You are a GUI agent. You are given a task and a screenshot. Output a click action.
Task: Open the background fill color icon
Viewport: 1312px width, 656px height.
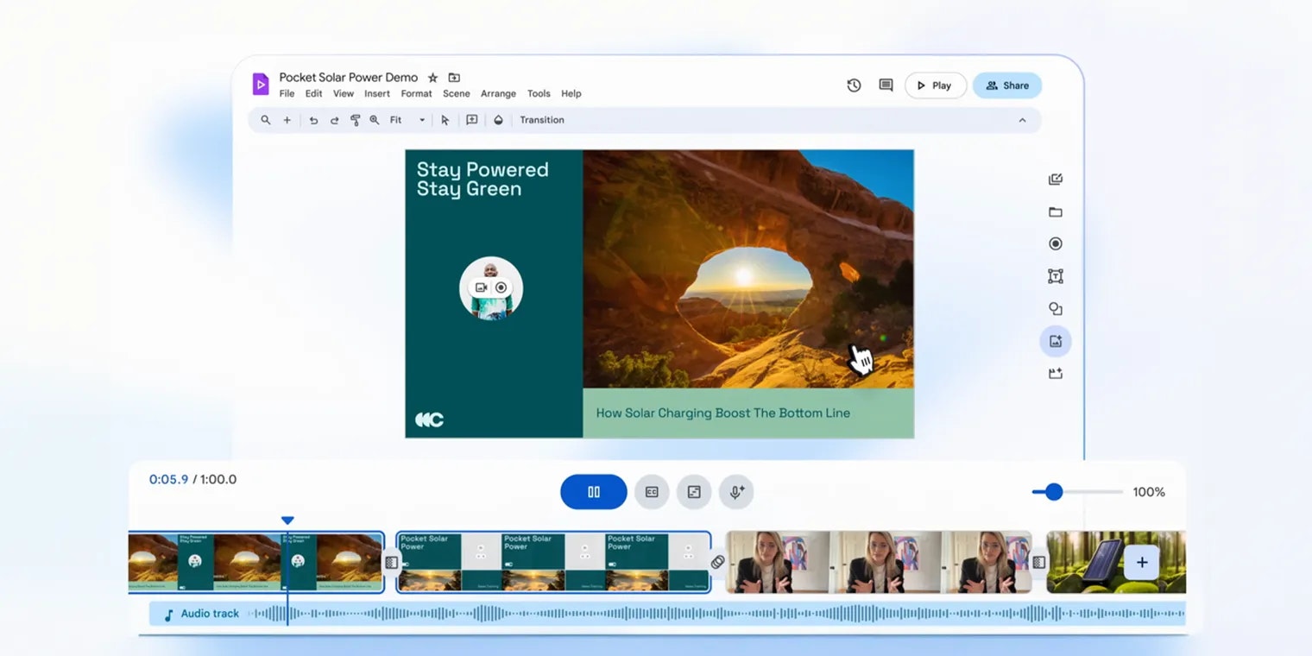[x=498, y=120]
